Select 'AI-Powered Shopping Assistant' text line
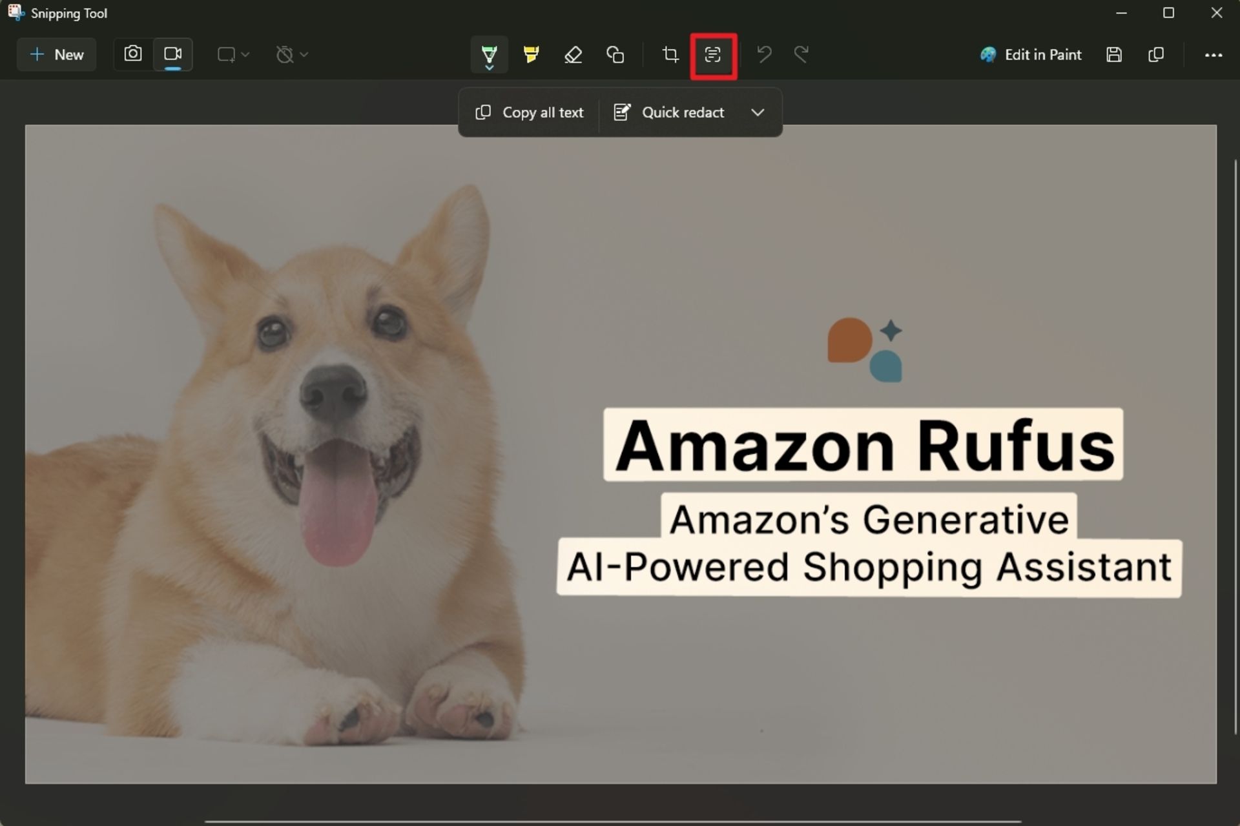This screenshot has width=1240, height=826. click(x=869, y=567)
